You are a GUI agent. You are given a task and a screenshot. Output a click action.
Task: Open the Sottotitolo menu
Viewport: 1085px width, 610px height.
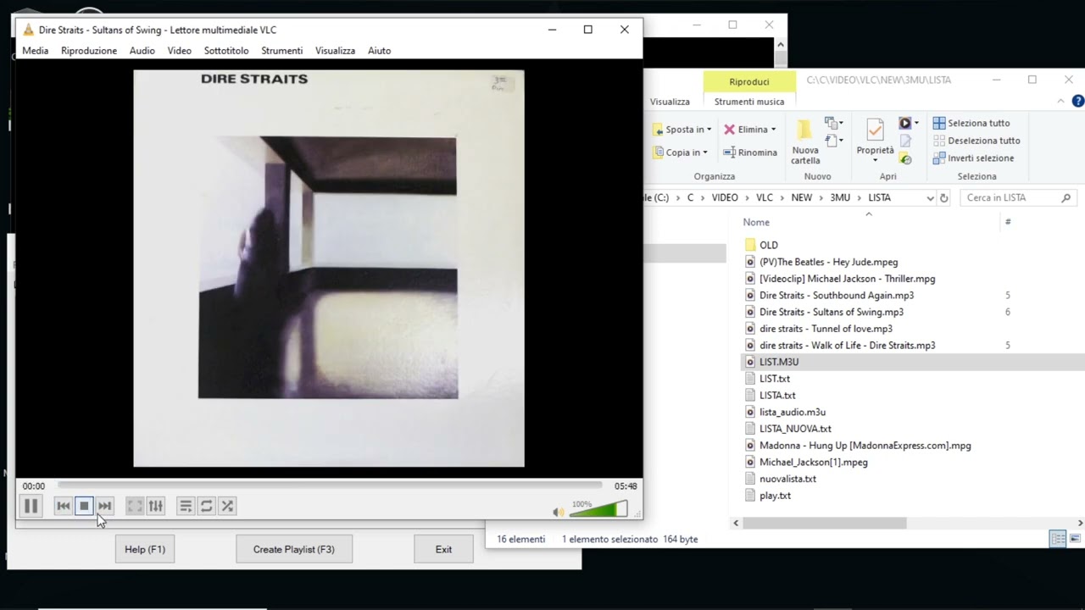pos(226,51)
